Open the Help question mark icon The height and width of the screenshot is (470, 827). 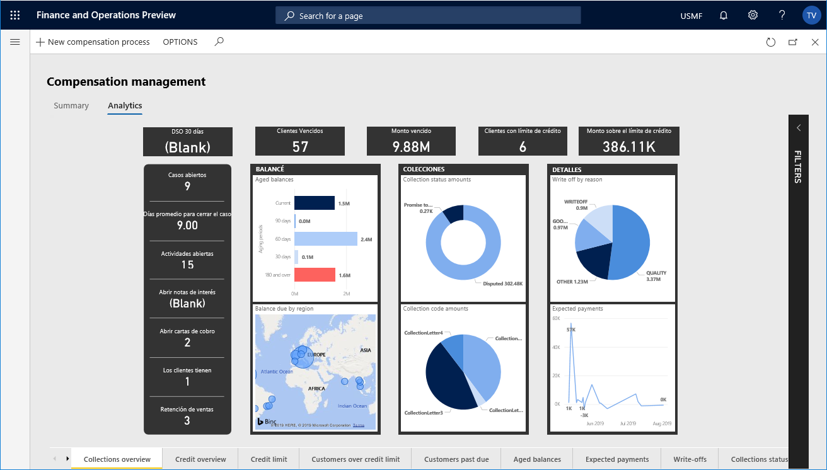pyautogui.click(x=782, y=15)
